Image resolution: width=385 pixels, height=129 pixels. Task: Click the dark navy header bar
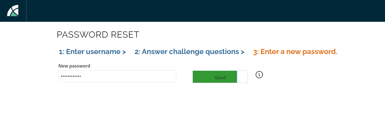coord(205,11)
